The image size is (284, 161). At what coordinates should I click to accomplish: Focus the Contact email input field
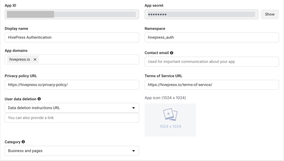[x=211, y=61]
